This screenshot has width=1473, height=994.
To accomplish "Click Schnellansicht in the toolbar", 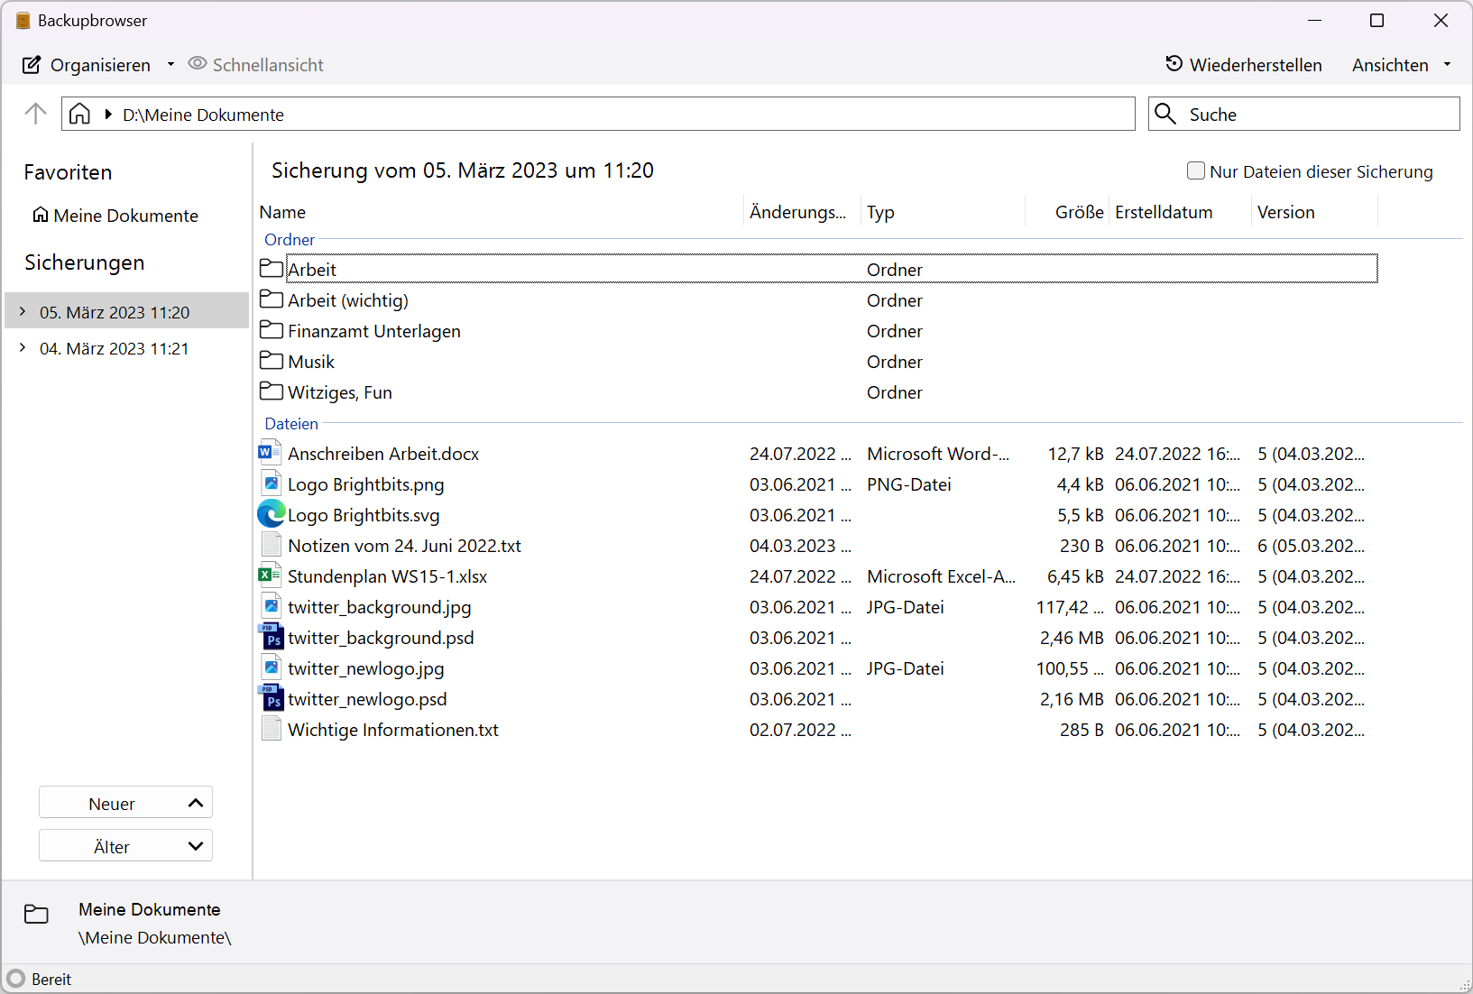I will click(x=256, y=65).
